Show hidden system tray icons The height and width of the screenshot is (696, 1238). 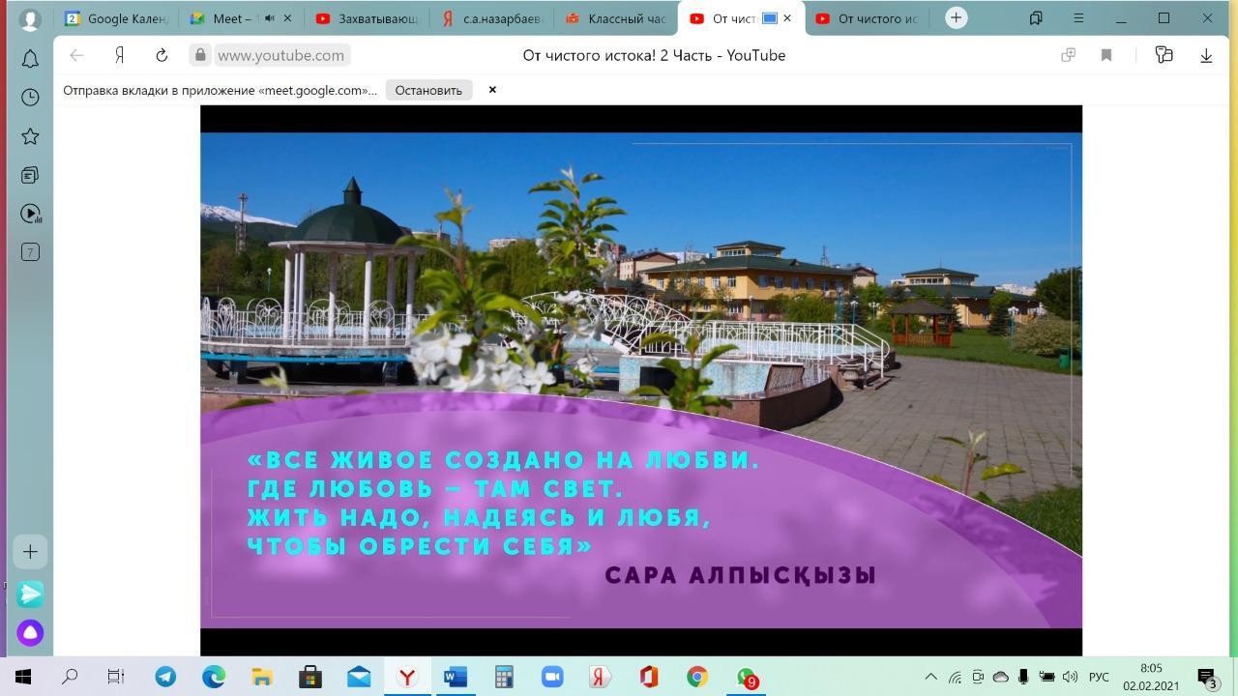930,677
